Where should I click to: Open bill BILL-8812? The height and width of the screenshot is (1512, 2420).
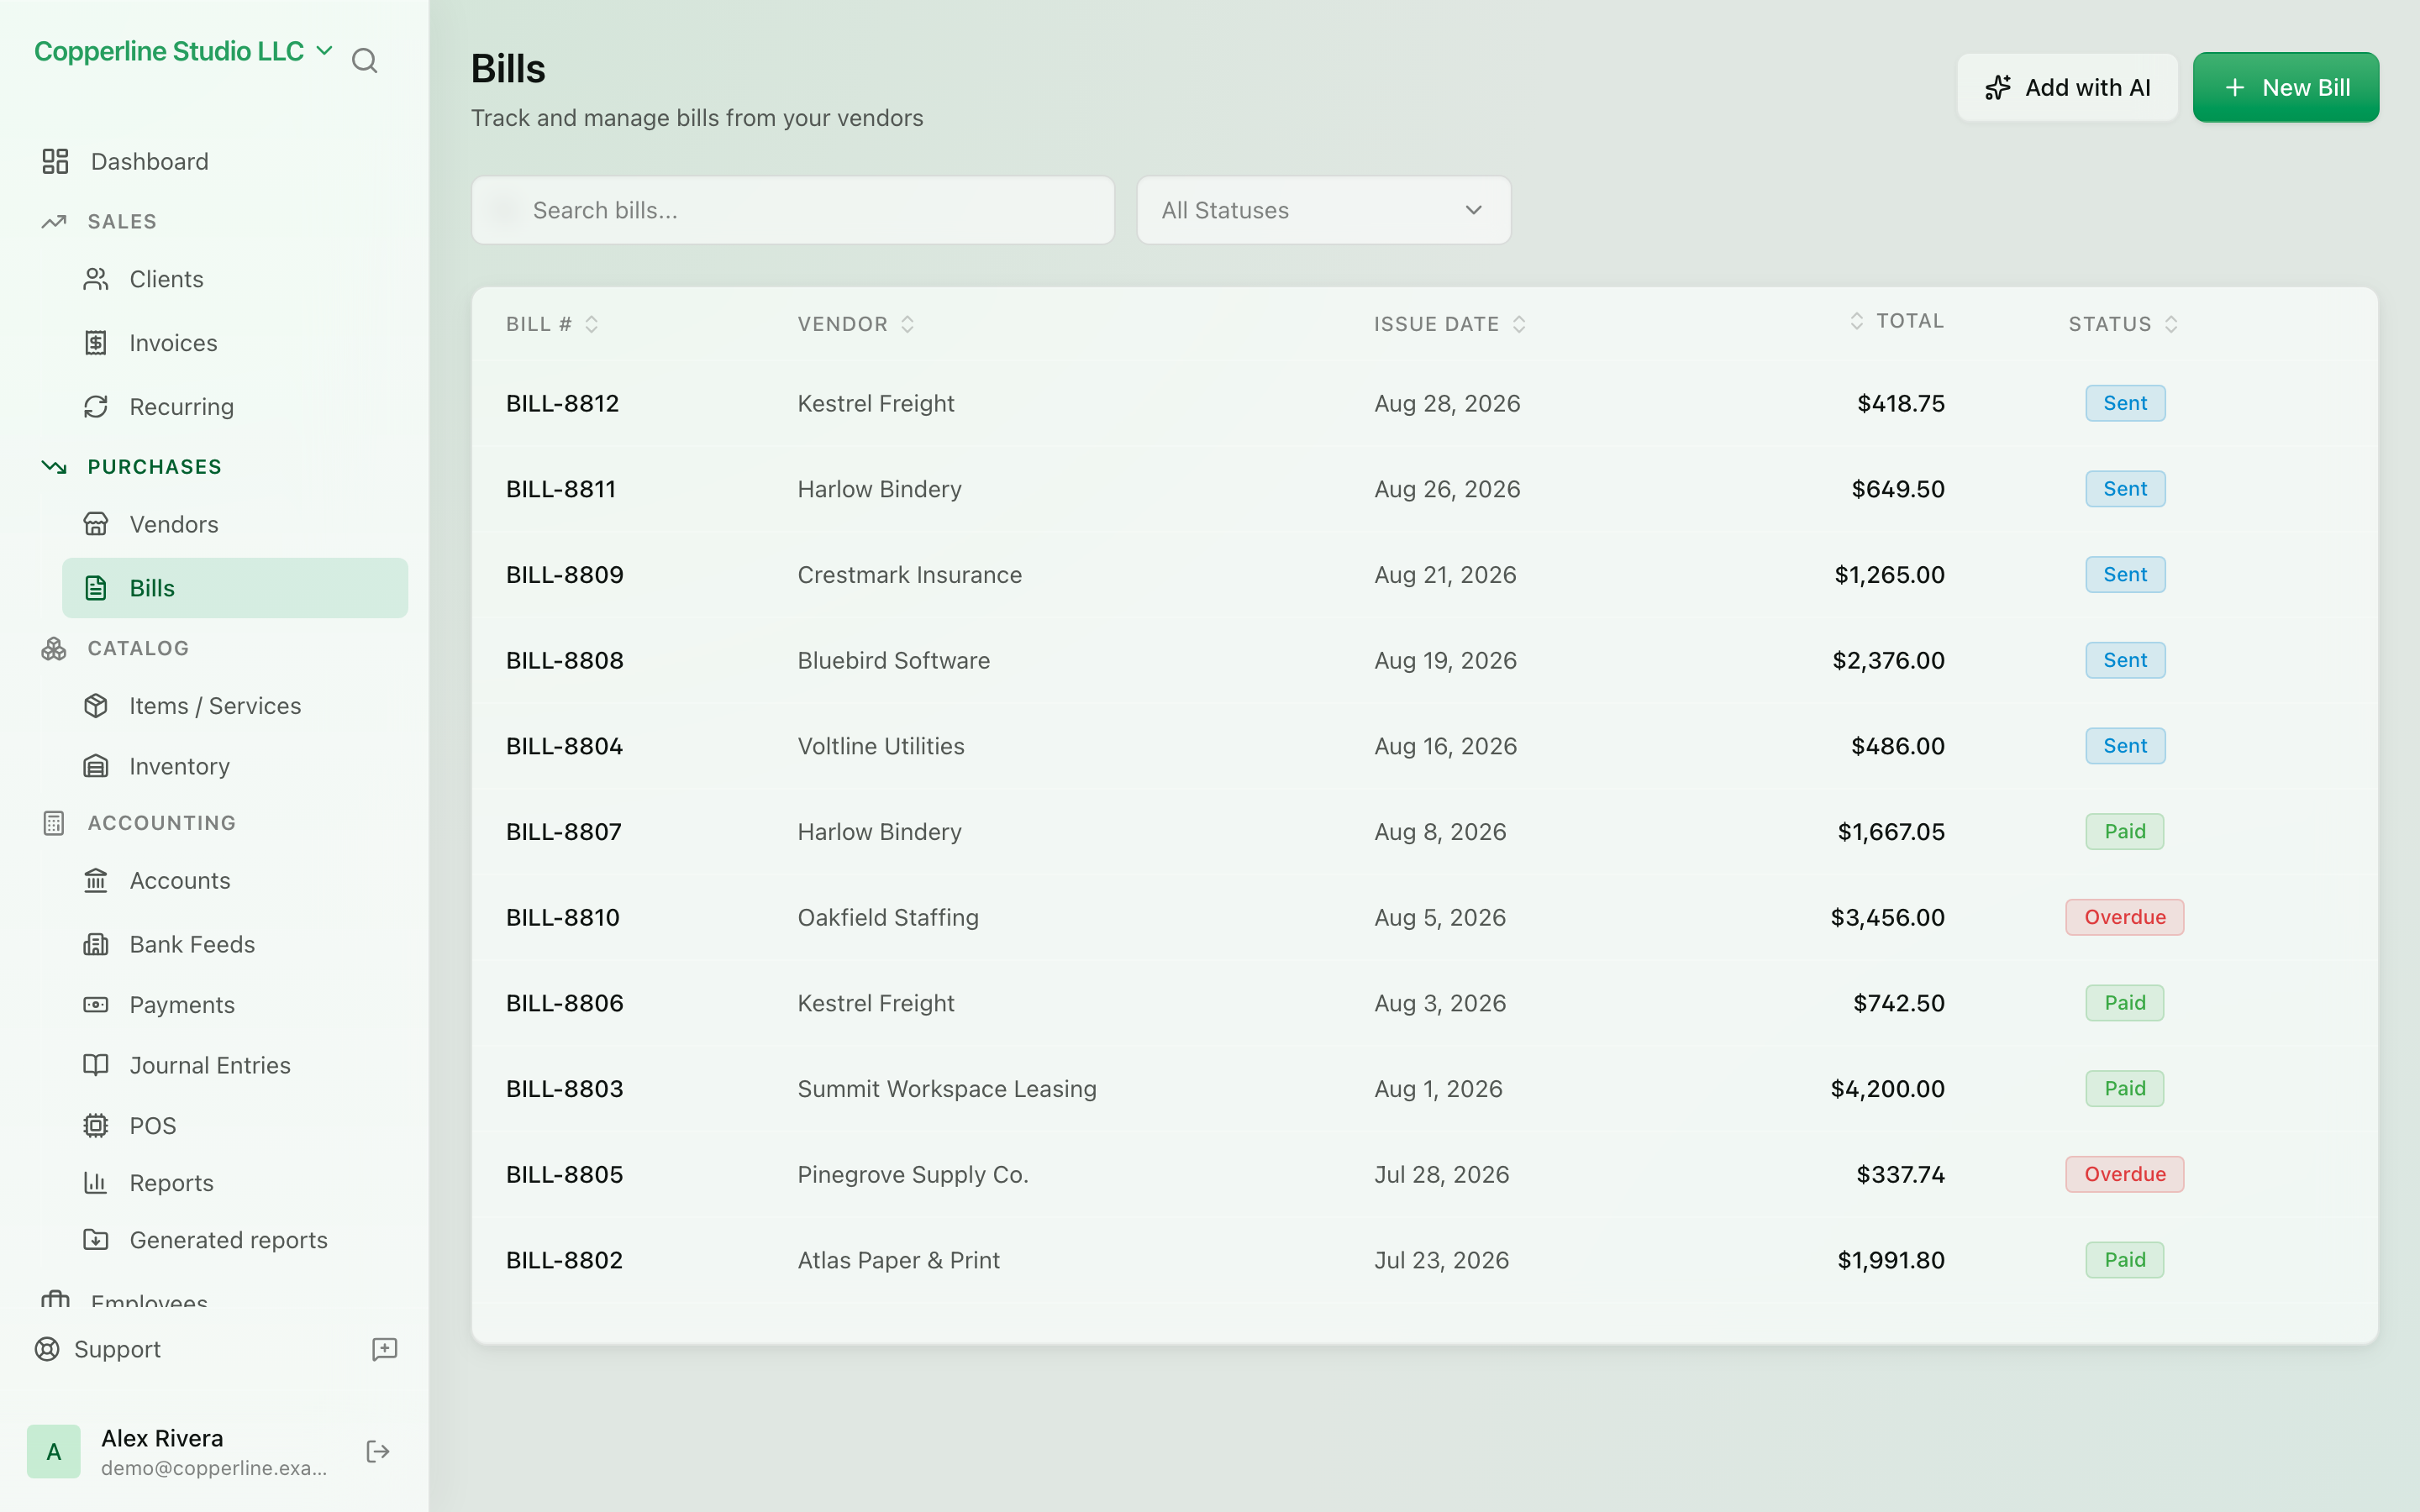click(x=562, y=403)
